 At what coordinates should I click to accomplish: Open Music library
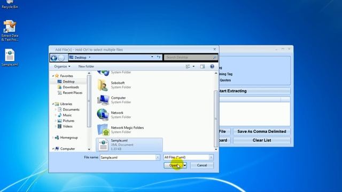(x=67, y=115)
